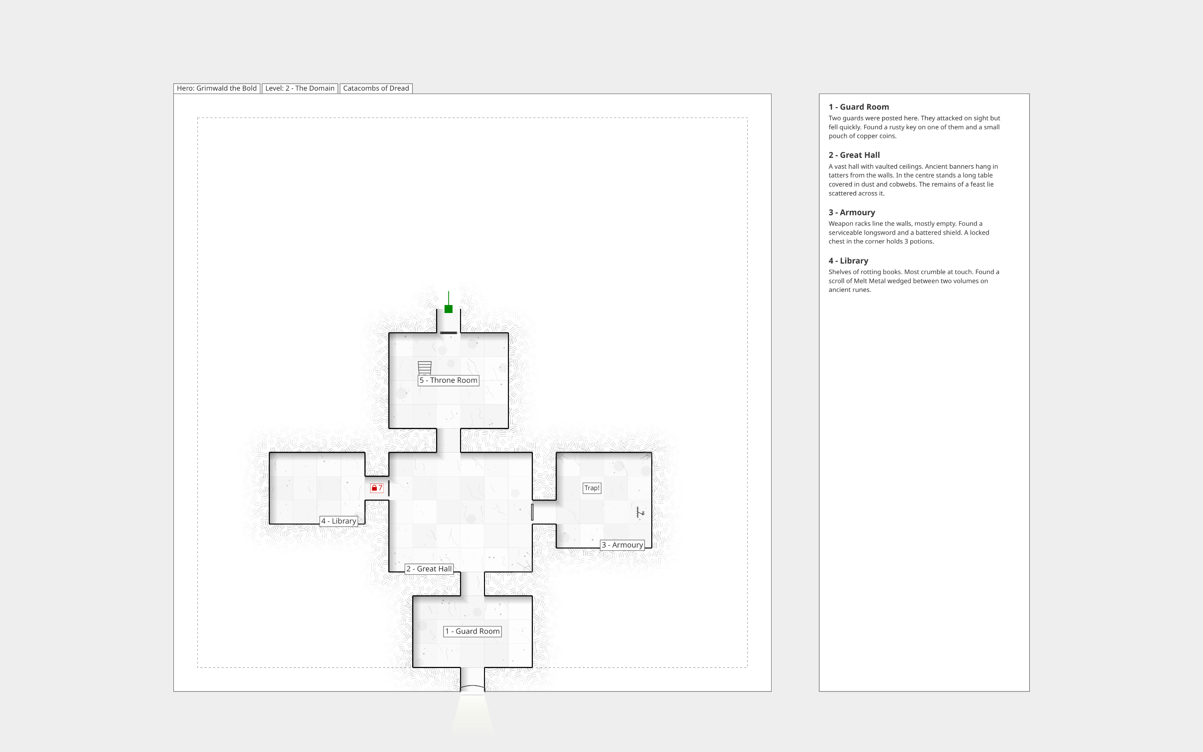Click the '4 - Library' notes heading
The image size is (1203, 752).
click(848, 260)
